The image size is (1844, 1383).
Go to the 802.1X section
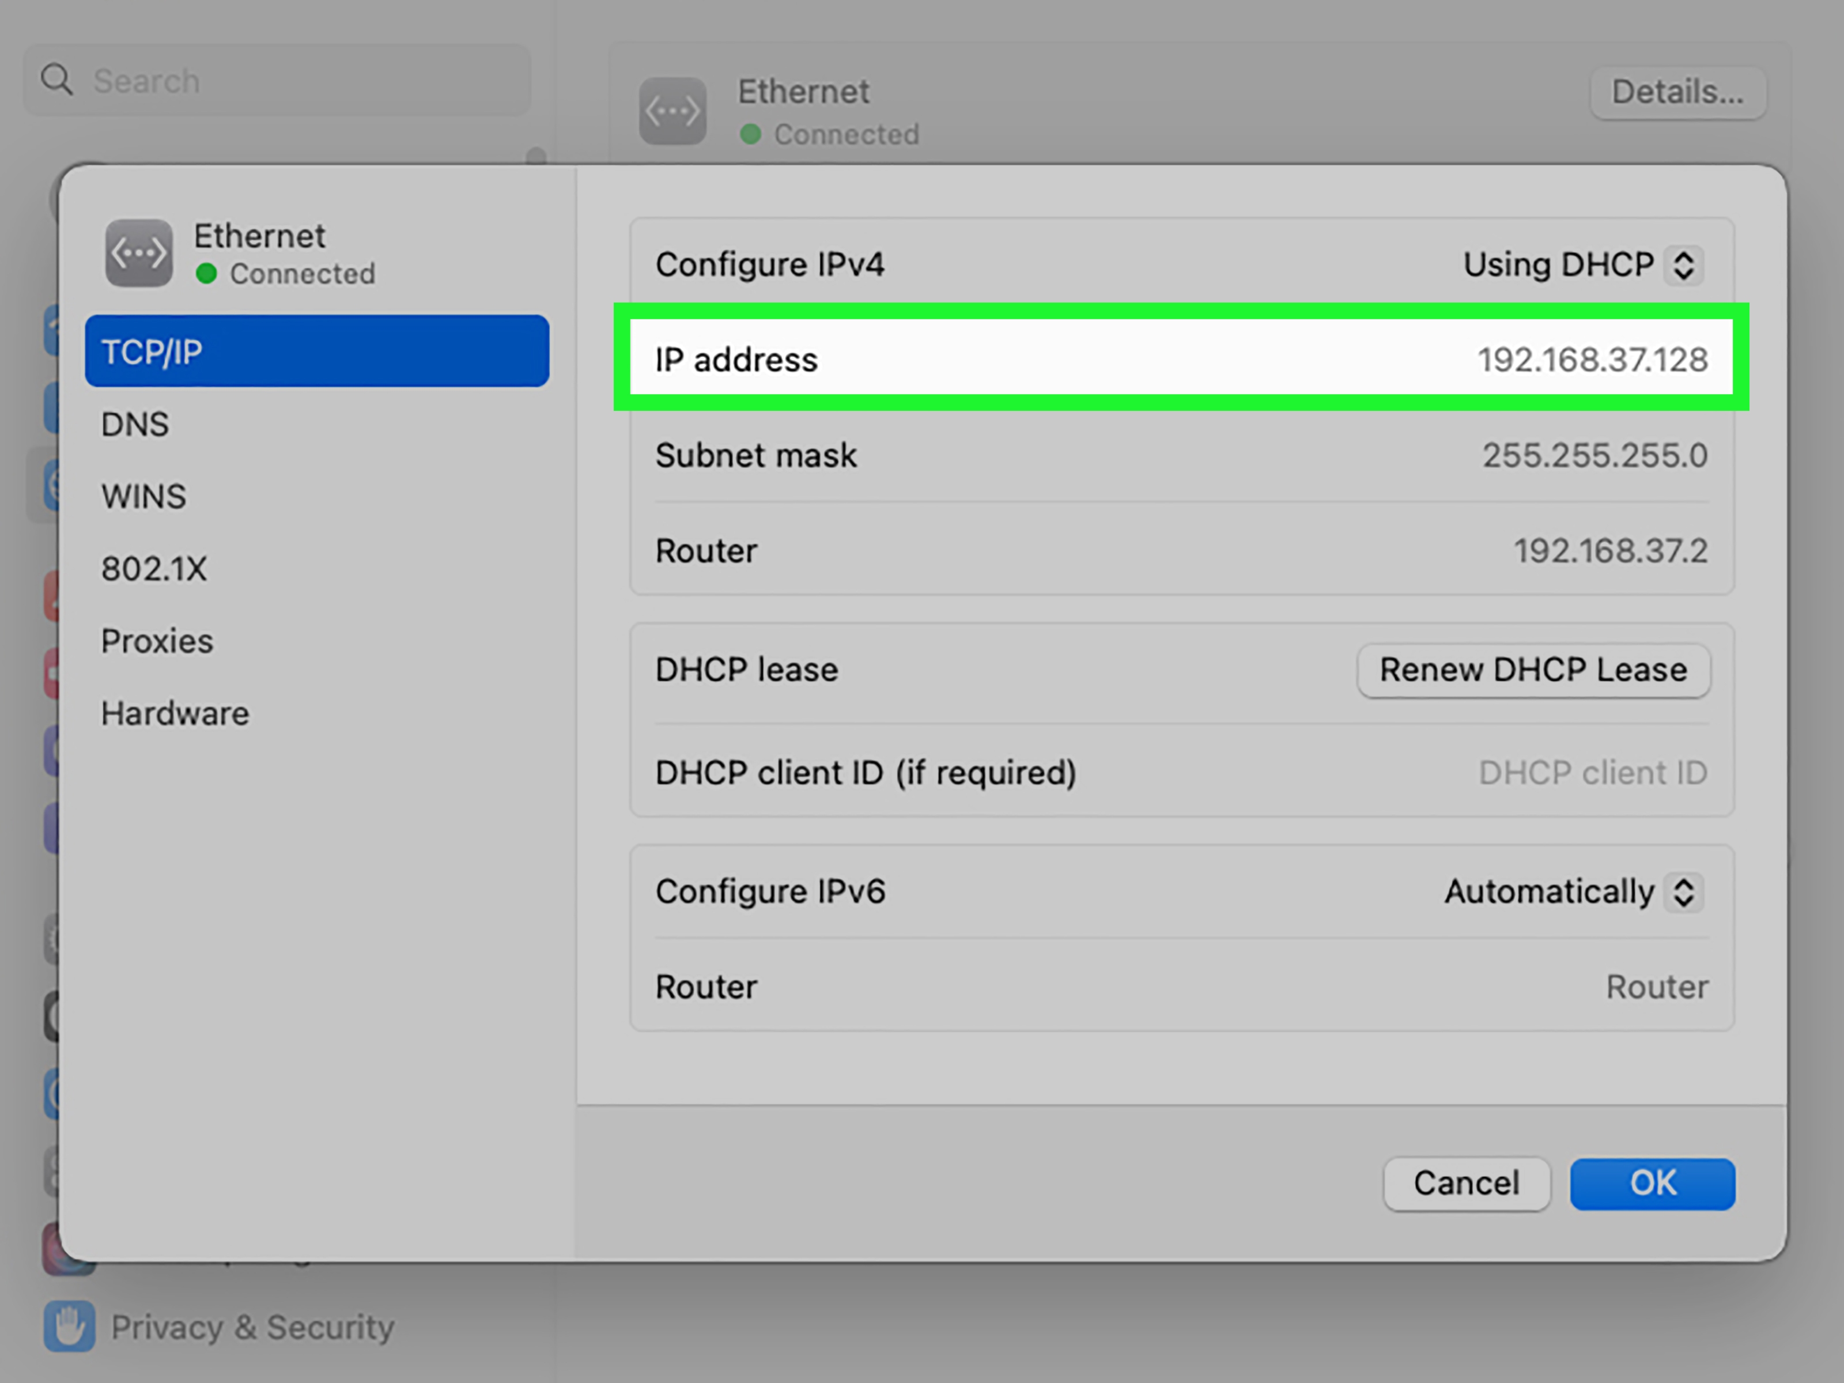(154, 569)
